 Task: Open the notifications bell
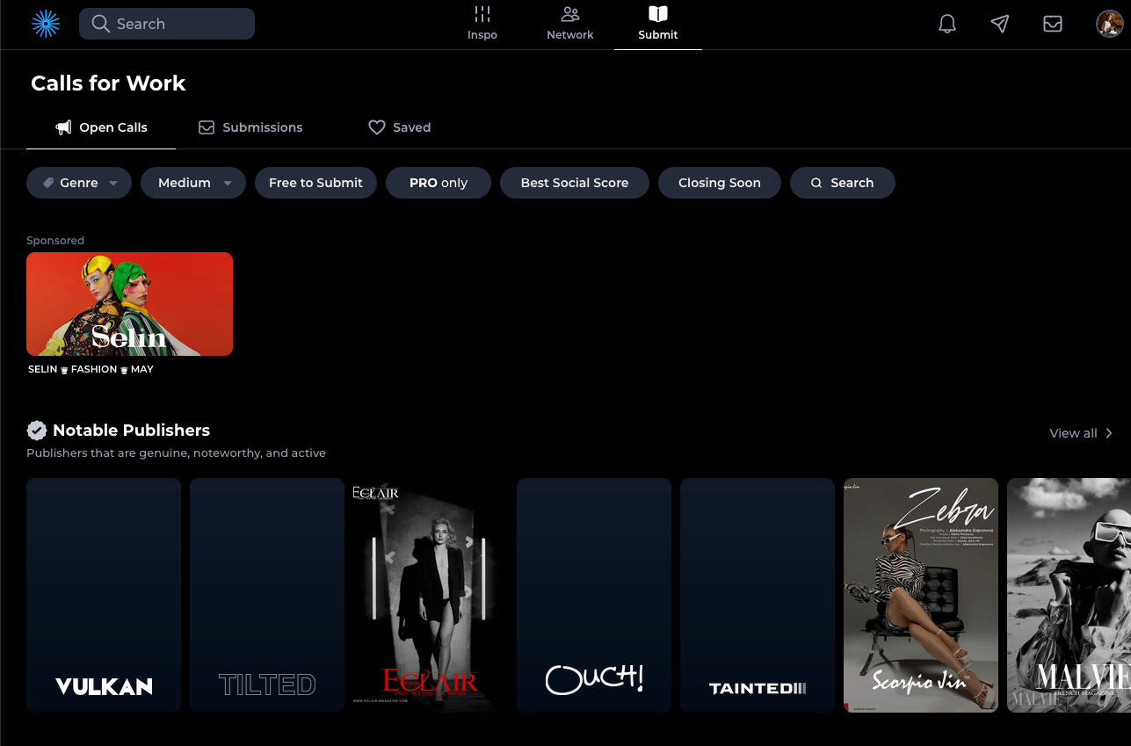946,24
